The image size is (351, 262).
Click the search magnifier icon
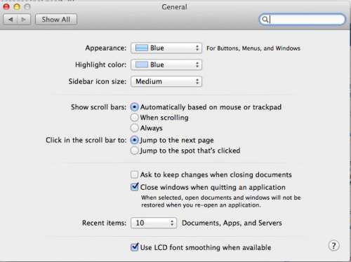[265, 20]
